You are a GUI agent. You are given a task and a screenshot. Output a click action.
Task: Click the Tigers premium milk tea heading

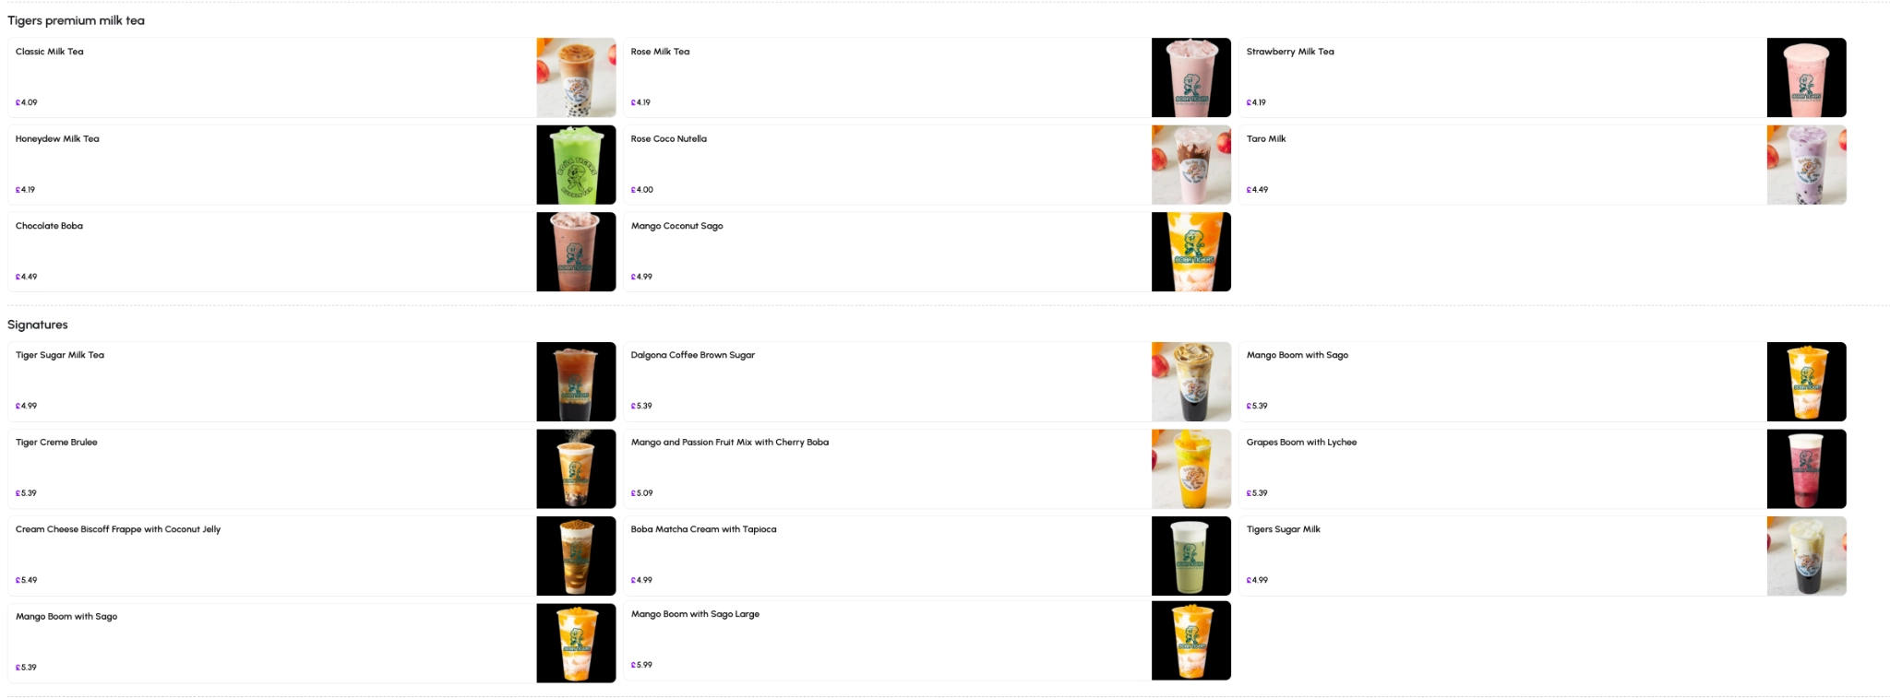point(76,20)
